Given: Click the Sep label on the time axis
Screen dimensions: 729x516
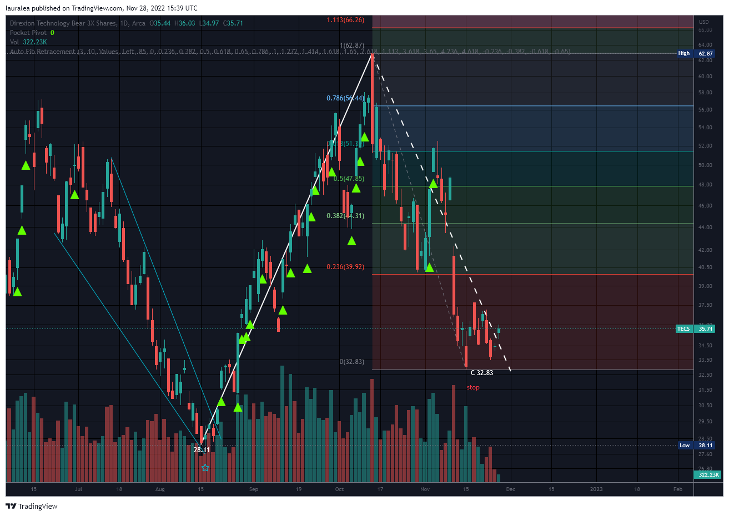Looking at the screenshot, I should [254, 489].
